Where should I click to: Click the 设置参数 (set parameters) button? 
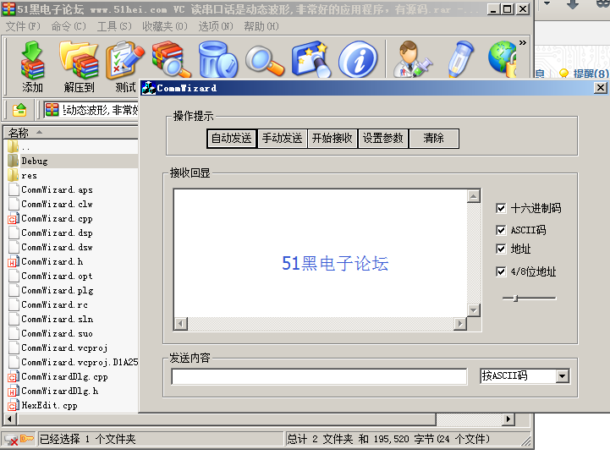pos(382,139)
